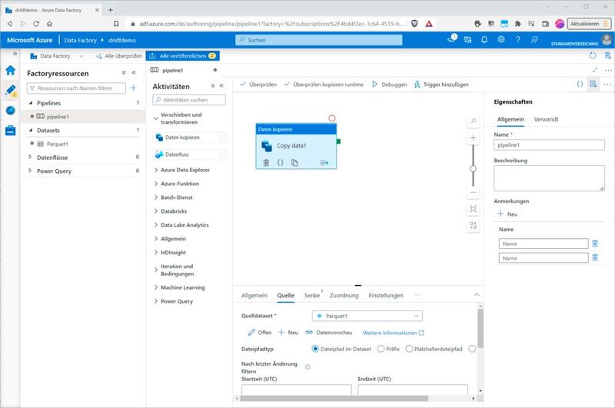Open the Monitor gauge icon in sidebar
The height and width of the screenshot is (408, 615).
click(x=11, y=111)
